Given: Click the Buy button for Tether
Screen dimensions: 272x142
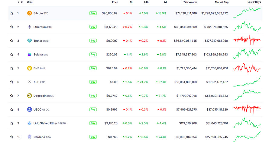Looking at the screenshot, I should click(x=93, y=41).
